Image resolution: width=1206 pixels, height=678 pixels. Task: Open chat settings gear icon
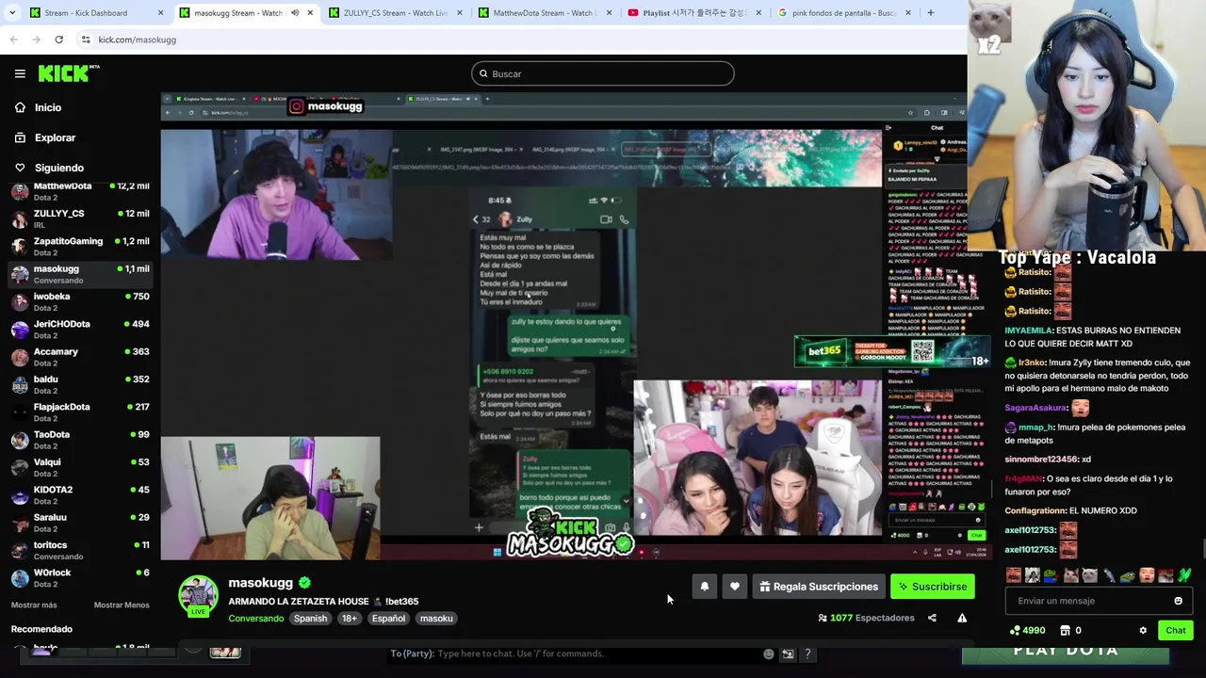pyautogui.click(x=1143, y=631)
